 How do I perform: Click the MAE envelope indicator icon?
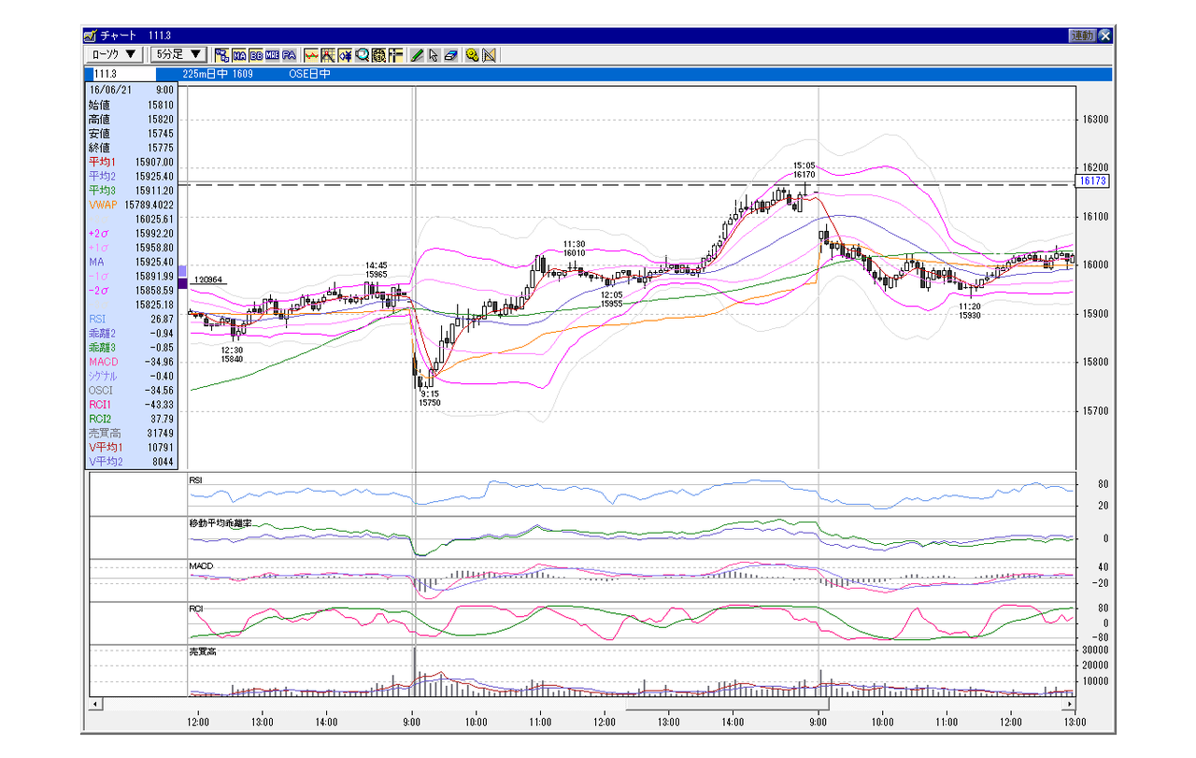(272, 55)
